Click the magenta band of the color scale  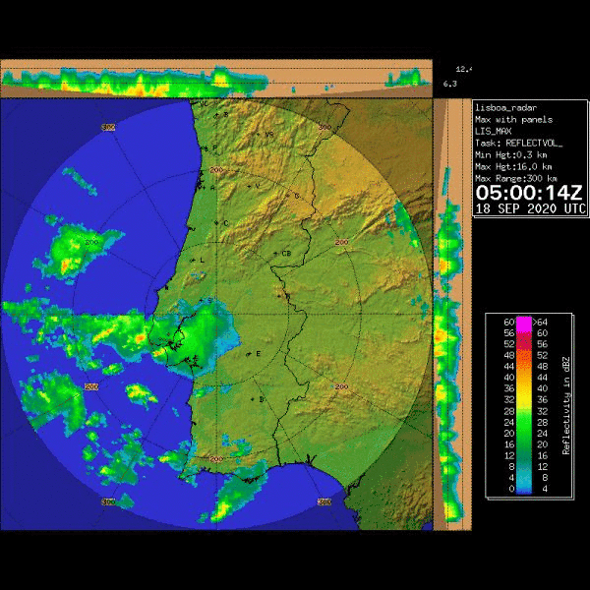524,324
